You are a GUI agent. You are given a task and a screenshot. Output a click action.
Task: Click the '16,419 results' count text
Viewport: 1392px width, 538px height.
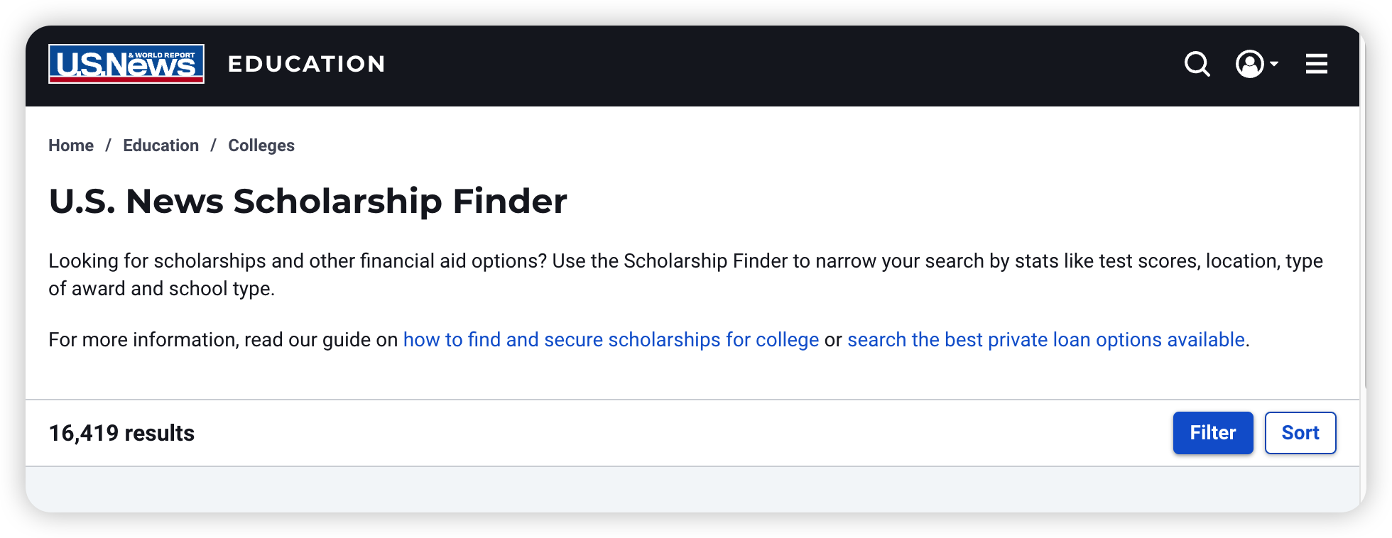tap(121, 433)
